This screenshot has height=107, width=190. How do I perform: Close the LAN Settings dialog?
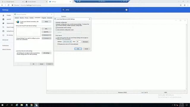click(x=90, y=19)
